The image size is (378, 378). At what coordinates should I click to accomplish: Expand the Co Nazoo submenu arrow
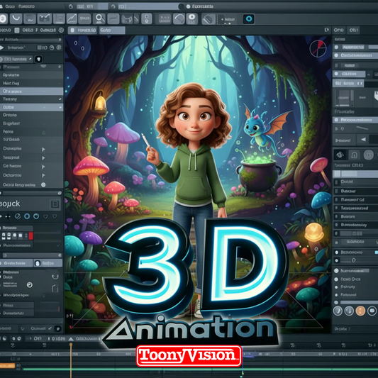click(x=43, y=167)
